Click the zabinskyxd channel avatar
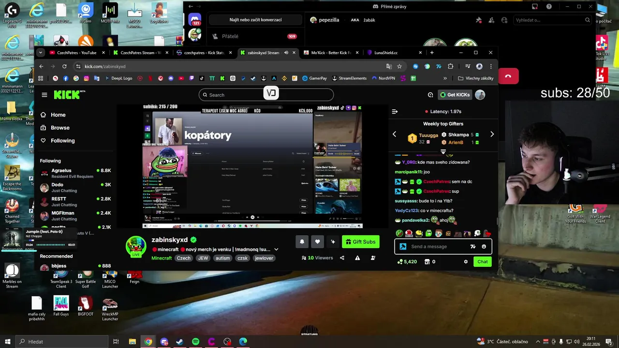619x348 pixels. pos(136,247)
